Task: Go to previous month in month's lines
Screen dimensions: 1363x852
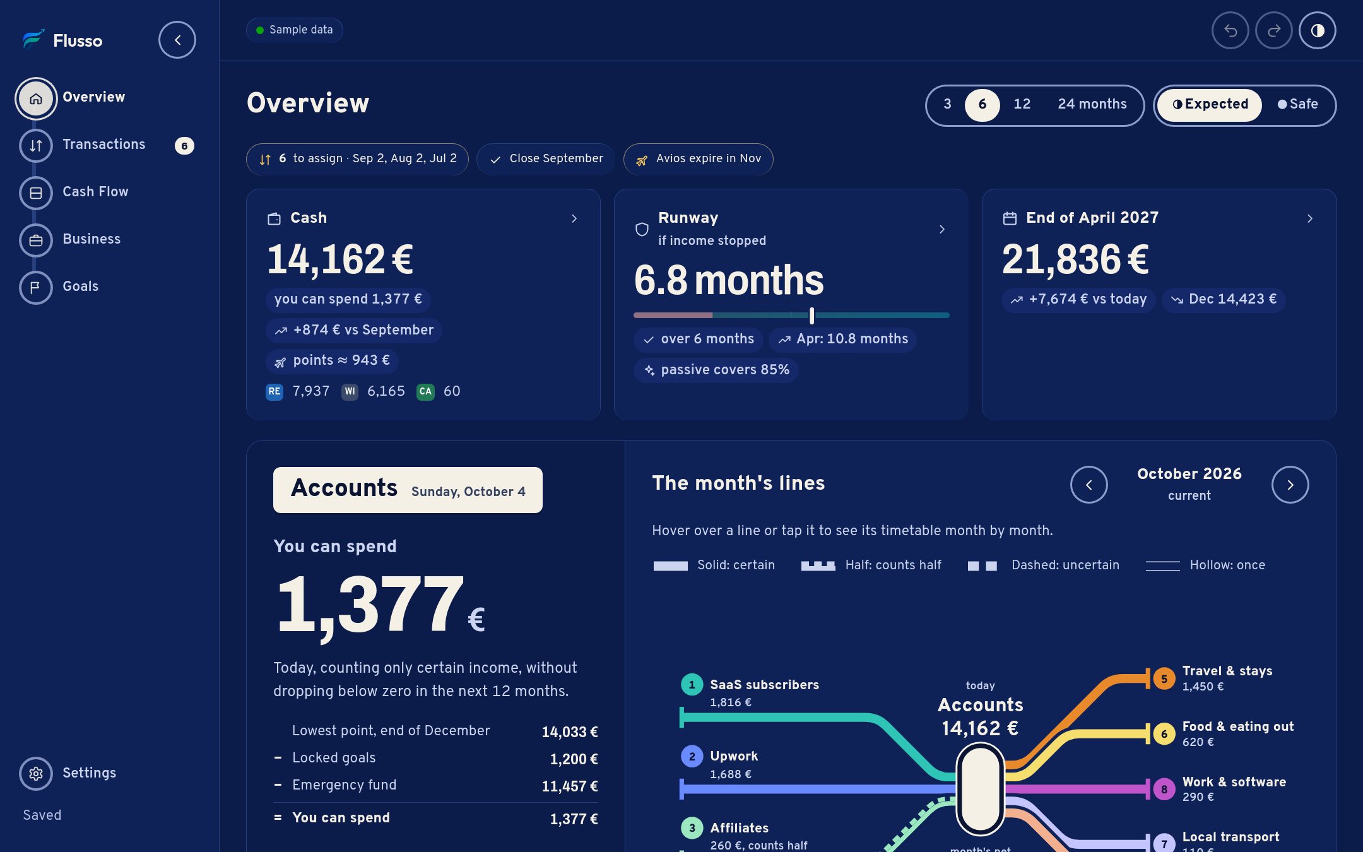Action: [1089, 485]
